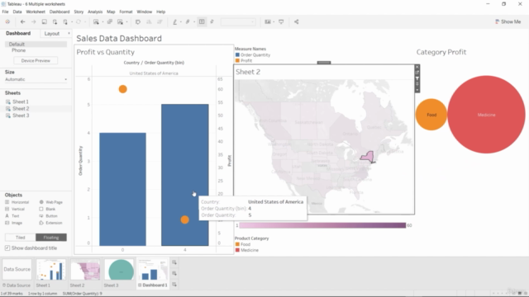Open the Highlight dropdown arrow
Screen dimensions: 529x297
point(180,22)
